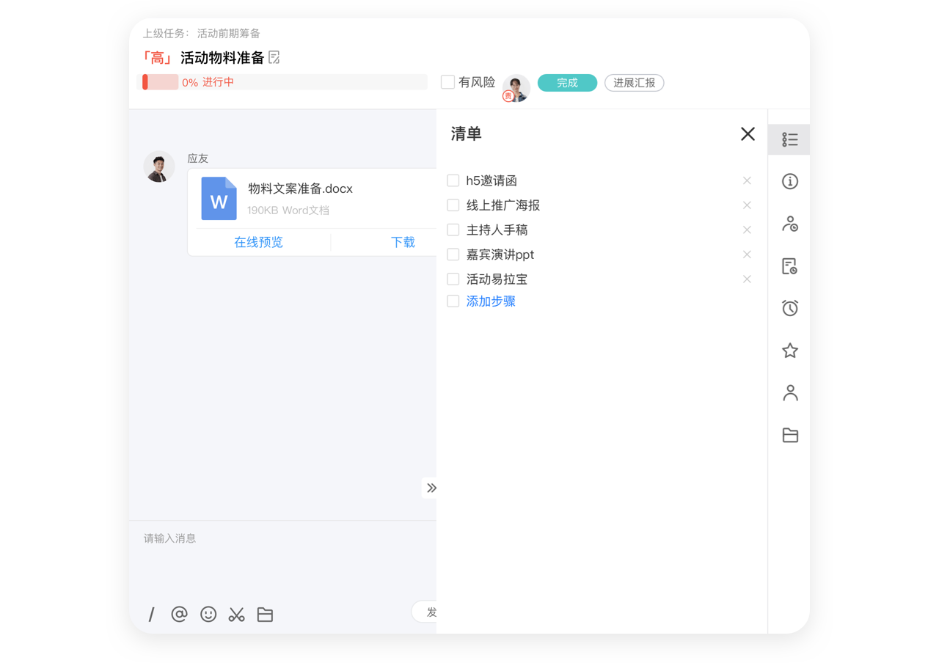This screenshot has width=939, height=663.
Task: Mark 主持人手稿 as done
Action: (453, 230)
